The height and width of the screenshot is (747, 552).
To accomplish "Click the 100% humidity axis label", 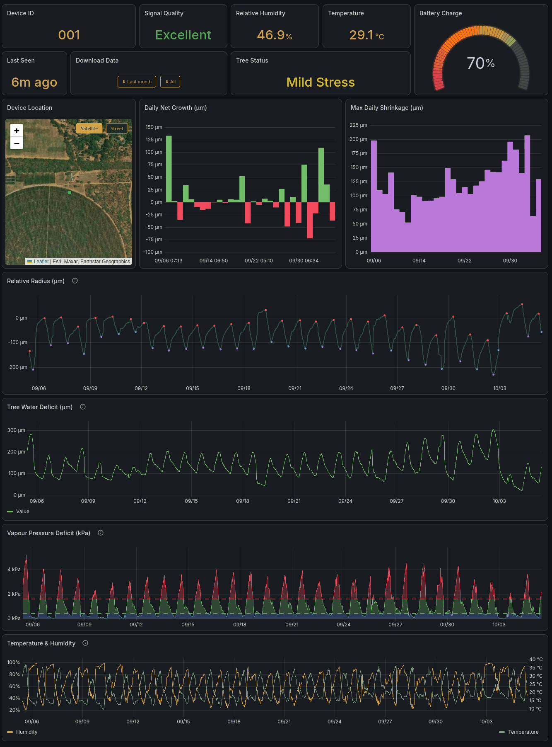I will point(14,662).
